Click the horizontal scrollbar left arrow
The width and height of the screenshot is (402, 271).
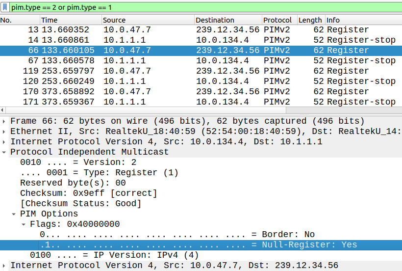click(2, 110)
